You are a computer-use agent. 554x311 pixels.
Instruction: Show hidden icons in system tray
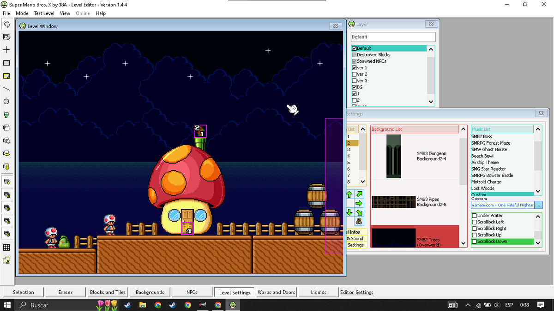click(x=468, y=305)
